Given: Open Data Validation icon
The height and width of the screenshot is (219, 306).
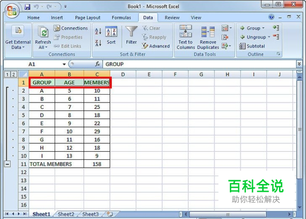Looking at the screenshot, I should [x=225, y=28].
